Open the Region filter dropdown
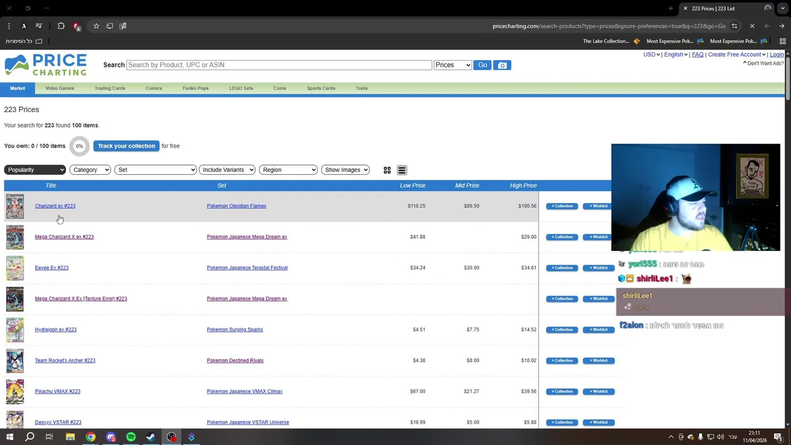This screenshot has width=791, height=445. [288, 170]
